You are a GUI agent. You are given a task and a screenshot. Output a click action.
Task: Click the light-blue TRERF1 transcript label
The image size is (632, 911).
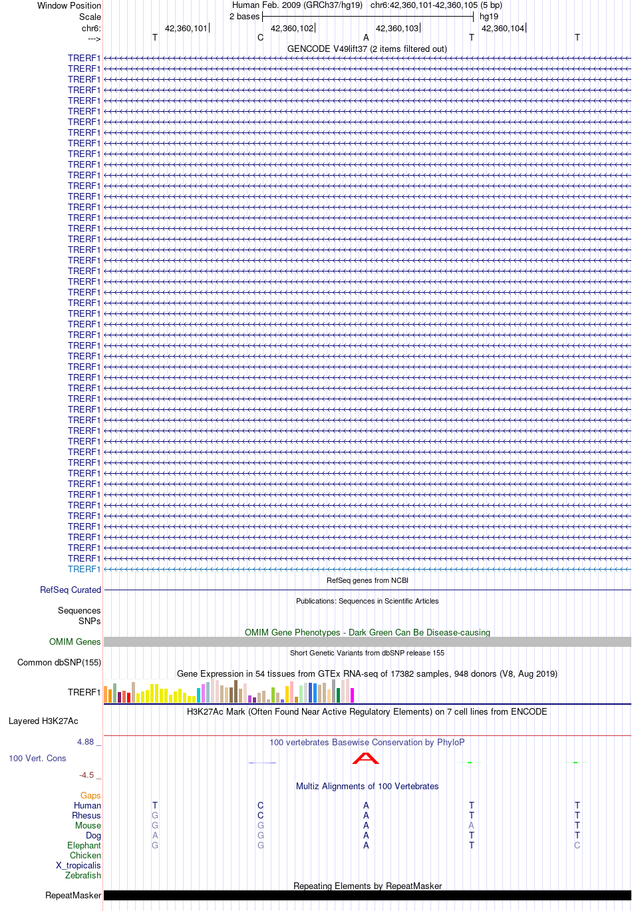tap(84, 569)
